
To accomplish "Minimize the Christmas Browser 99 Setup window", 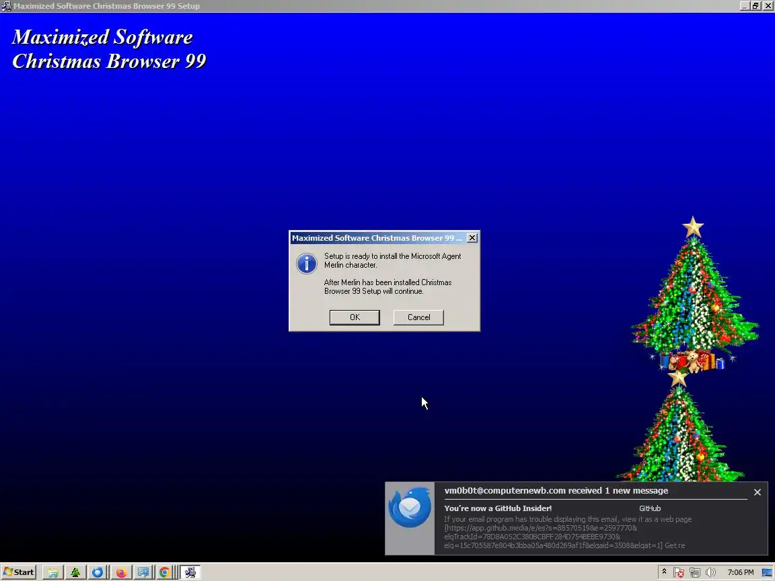I will (745, 6).
